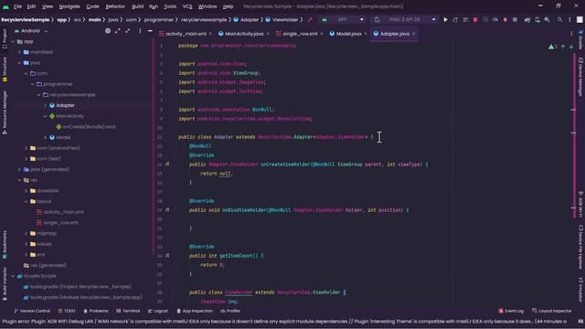Open the Refactor menu
Viewport: 585px width, 329px height.
point(115,6)
